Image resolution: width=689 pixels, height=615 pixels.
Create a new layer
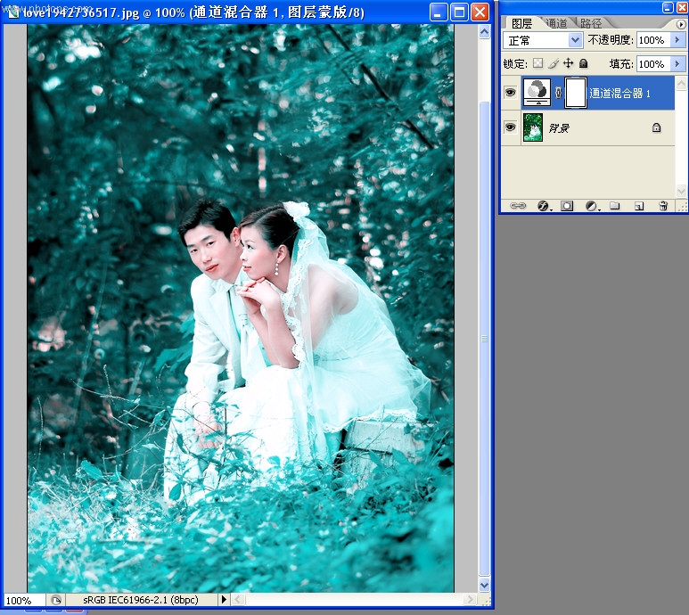639,206
